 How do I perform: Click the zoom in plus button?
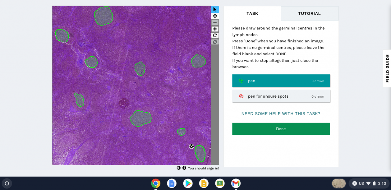click(x=215, y=29)
